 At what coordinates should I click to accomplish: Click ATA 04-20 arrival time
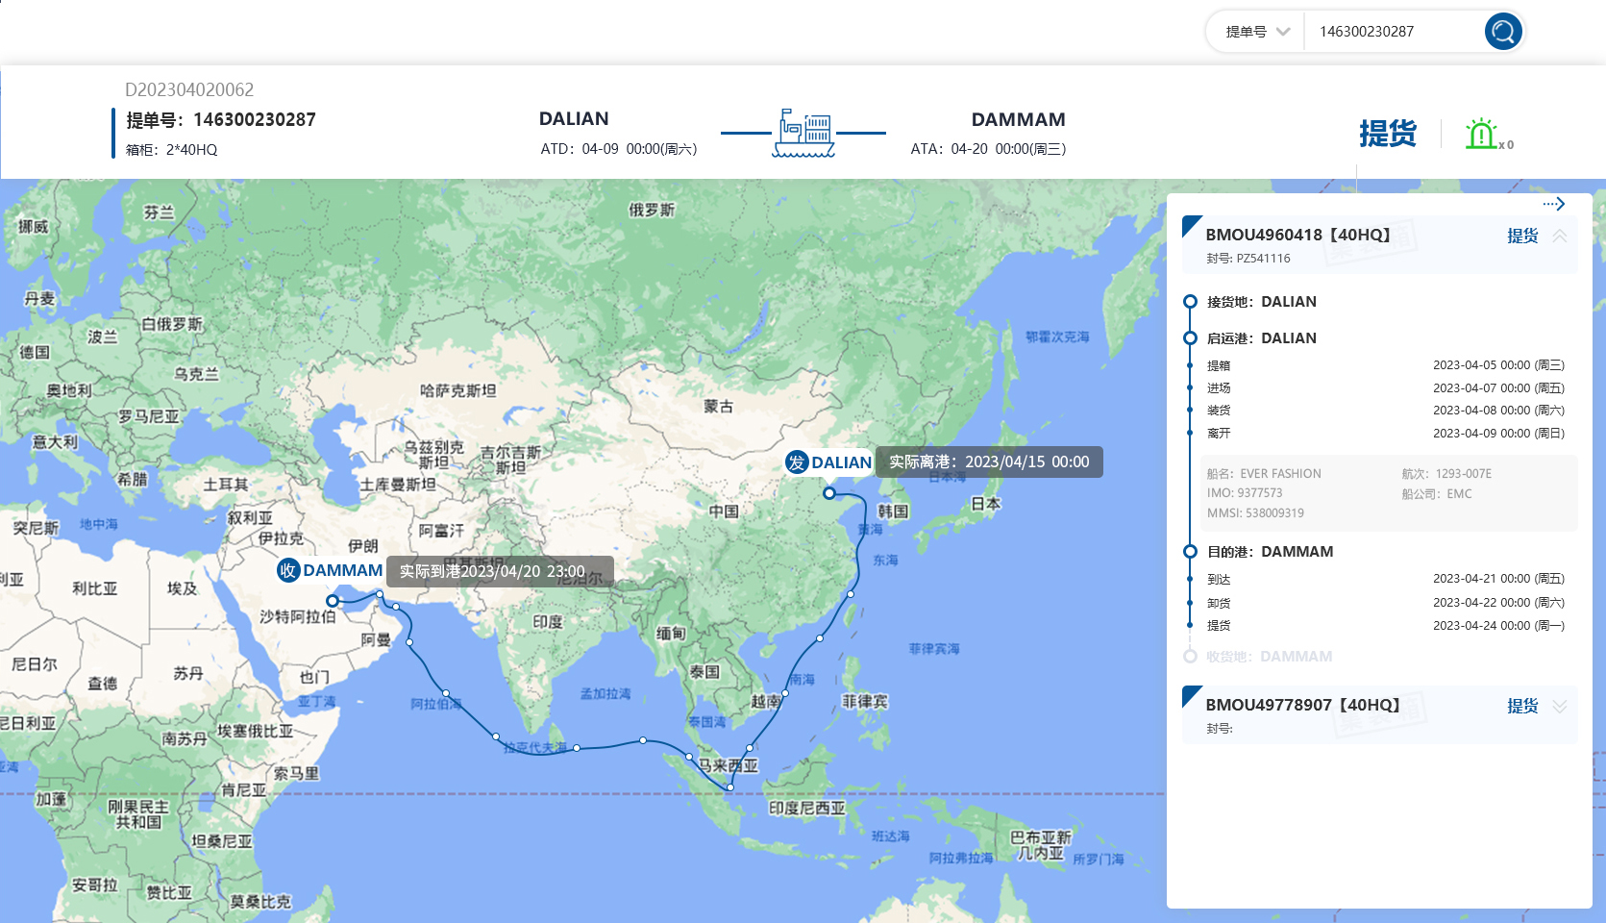coord(988,149)
